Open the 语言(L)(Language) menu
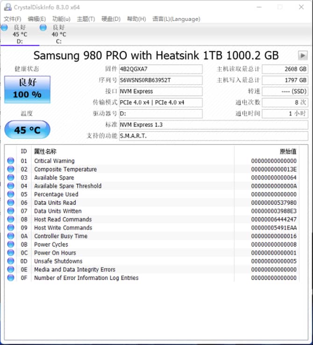 [x=176, y=19]
